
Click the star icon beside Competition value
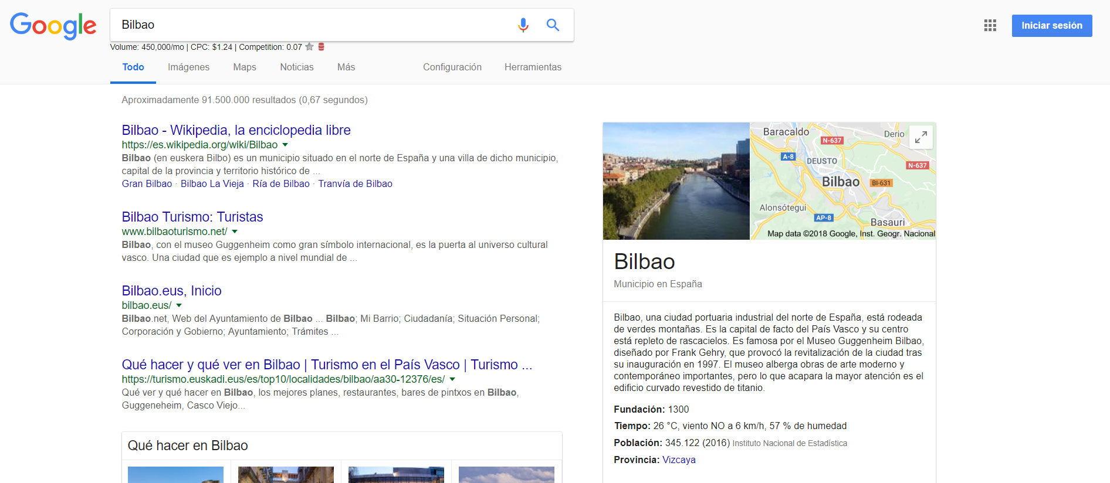pyautogui.click(x=310, y=47)
